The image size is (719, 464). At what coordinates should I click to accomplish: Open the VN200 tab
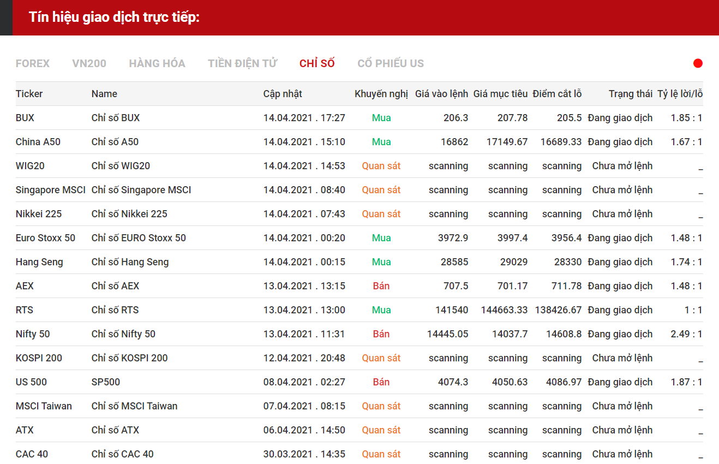tap(89, 63)
